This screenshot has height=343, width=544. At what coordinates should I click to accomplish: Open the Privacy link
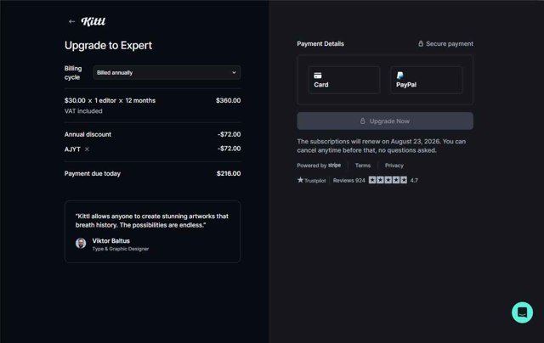click(x=394, y=166)
